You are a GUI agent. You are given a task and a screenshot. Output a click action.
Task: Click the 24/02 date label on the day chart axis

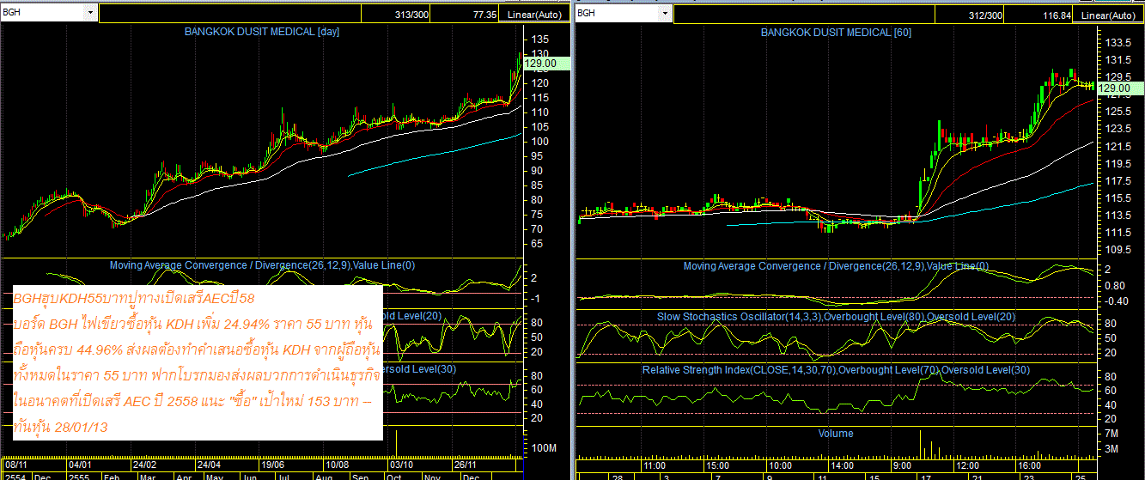143,465
